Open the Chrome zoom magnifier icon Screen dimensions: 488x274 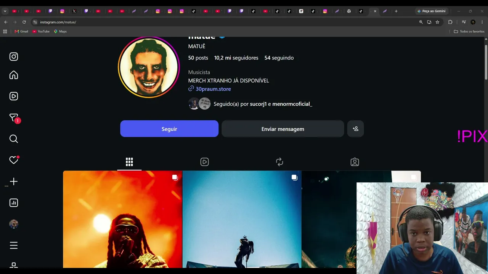pos(421,22)
